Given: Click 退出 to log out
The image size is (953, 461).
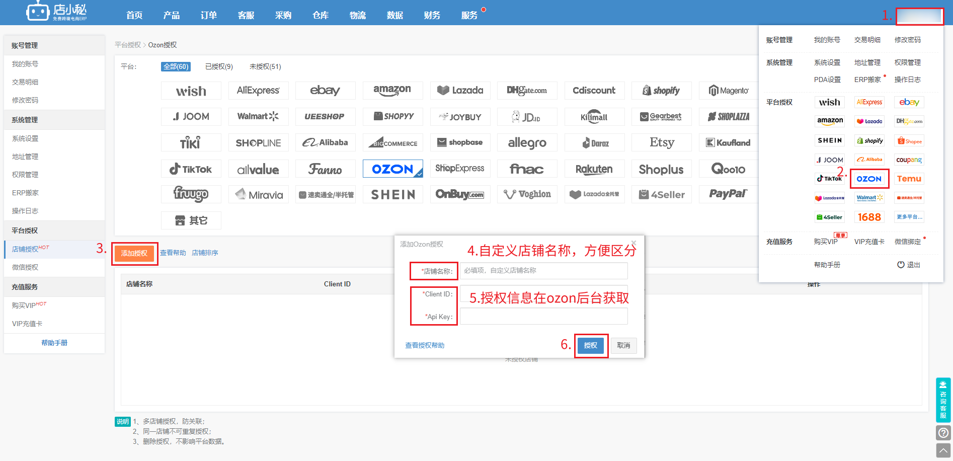Looking at the screenshot, I should point(909,265).
